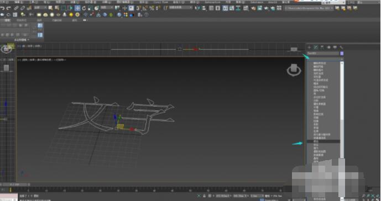Screen dimensions: 381x201
Task: Click the Align tool icon
Action: (204, 8)
